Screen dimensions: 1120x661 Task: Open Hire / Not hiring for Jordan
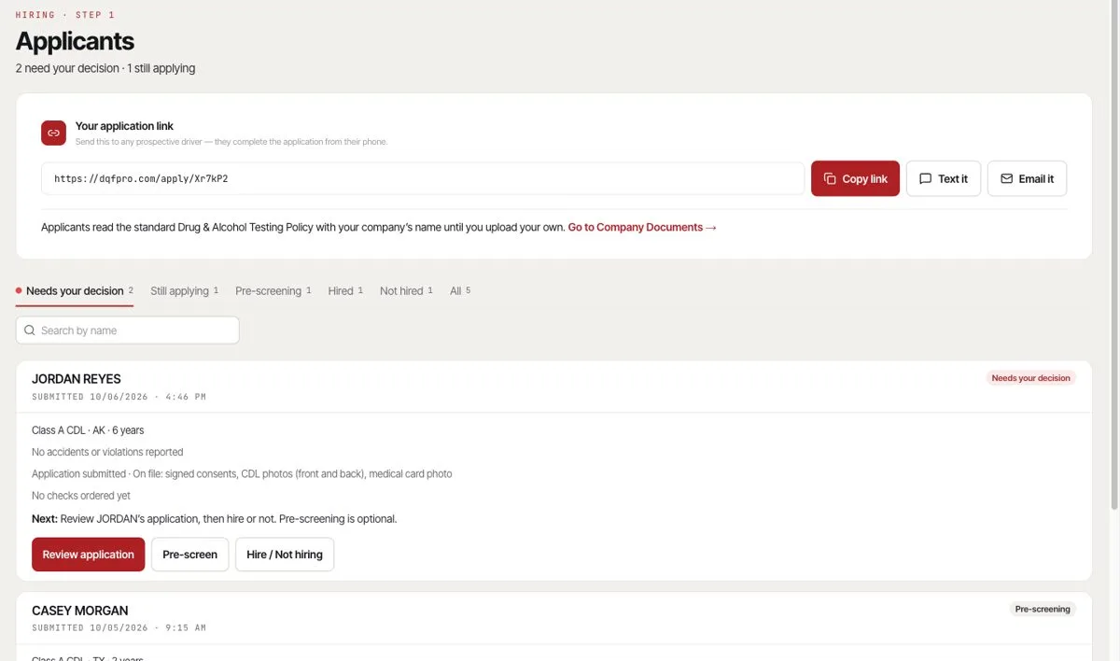285,555
